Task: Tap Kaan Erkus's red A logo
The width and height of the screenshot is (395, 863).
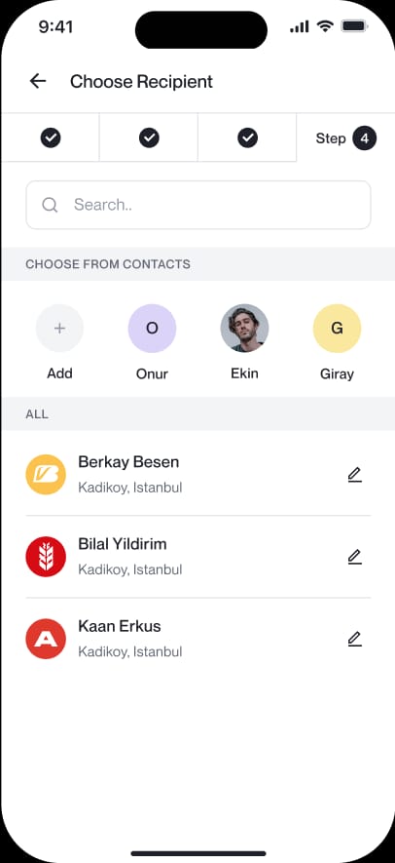Action: tap(46, 639)
